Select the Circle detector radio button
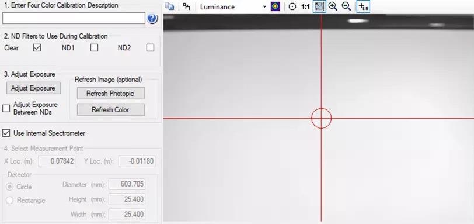 (x=10, y=187)
